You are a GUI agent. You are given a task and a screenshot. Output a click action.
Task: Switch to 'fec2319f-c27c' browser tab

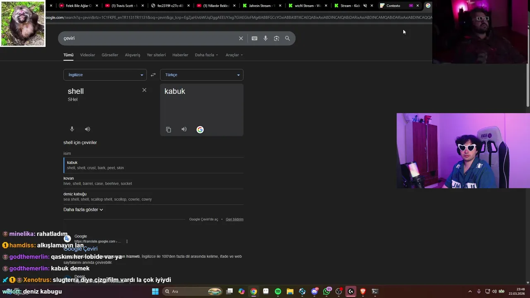coord(170,6)
